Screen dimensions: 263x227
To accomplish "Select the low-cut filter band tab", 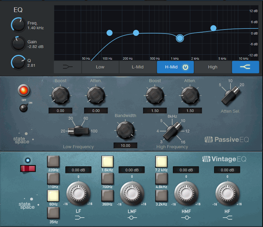I will pyautogui.click(x=68, y=67).
